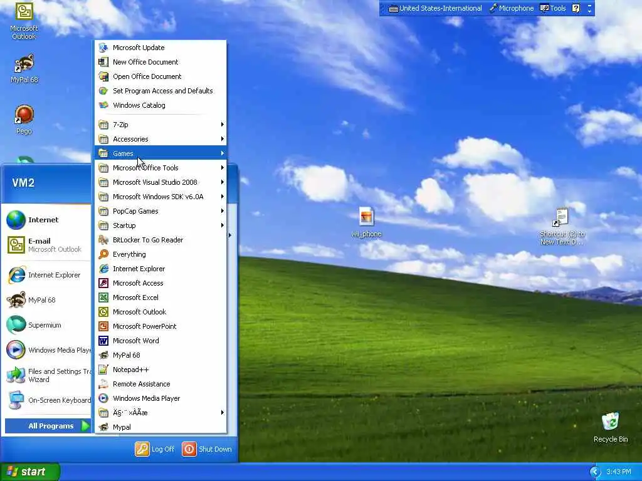Click the 3:43 PM clock

point(619,472)
